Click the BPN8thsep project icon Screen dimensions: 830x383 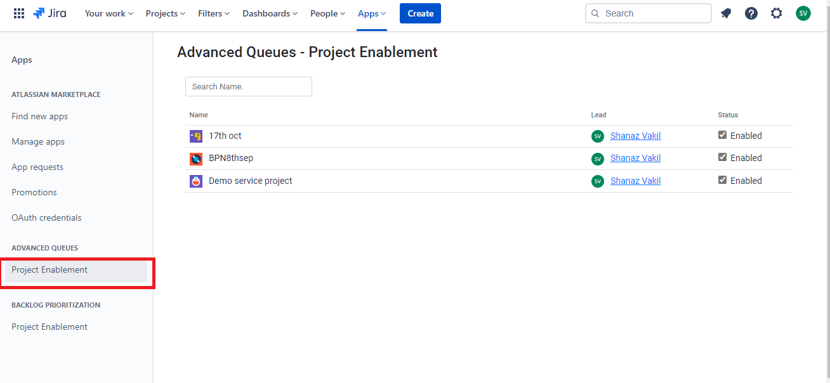click(196, 159)
